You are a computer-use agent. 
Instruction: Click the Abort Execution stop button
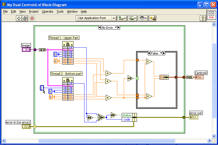point(32,18)
